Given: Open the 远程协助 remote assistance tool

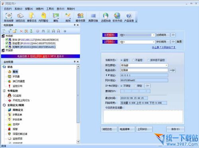Looking at the screenshot, I should coord(106,17).
